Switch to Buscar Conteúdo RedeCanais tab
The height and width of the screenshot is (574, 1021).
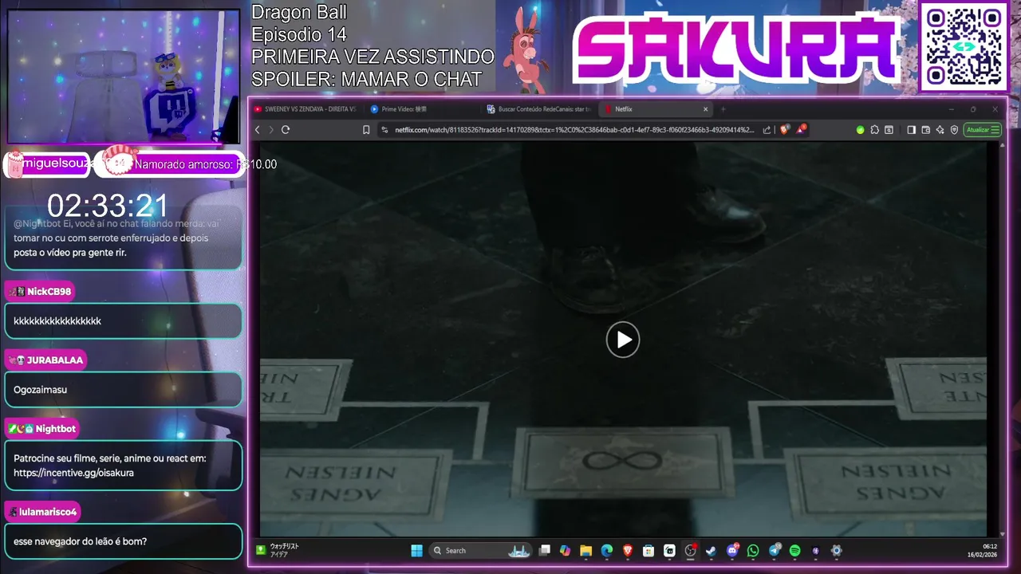[x=539, y=109]
